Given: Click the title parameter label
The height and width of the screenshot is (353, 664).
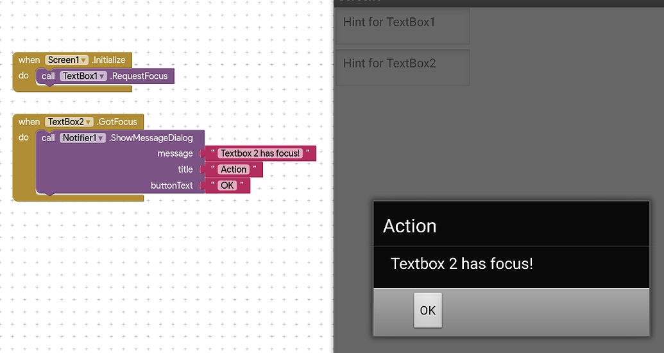Looking at the screenshot, I should click(x=185, y=169).
